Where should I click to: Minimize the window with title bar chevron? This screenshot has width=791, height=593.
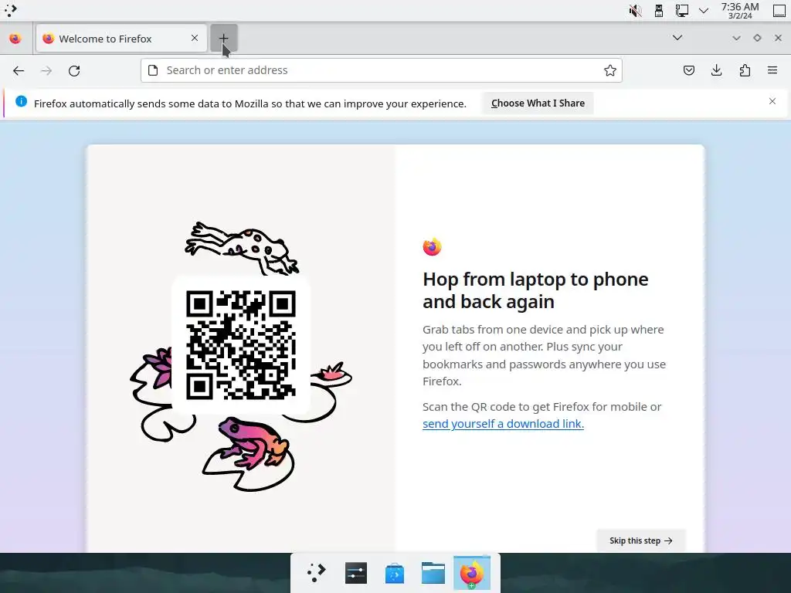point(736,38)
